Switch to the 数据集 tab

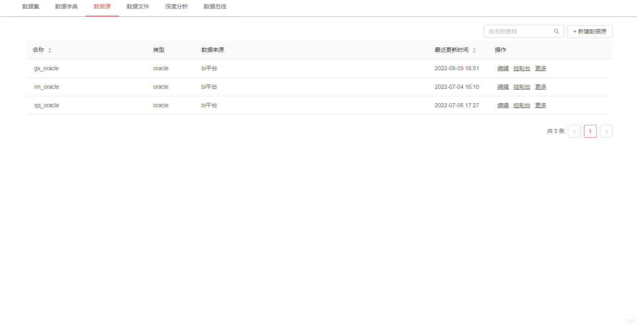click(x=31, y=7)
